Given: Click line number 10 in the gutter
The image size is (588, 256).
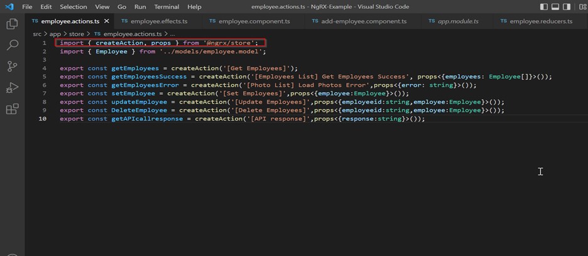Looking at the screenshot, I should point(43,119).
